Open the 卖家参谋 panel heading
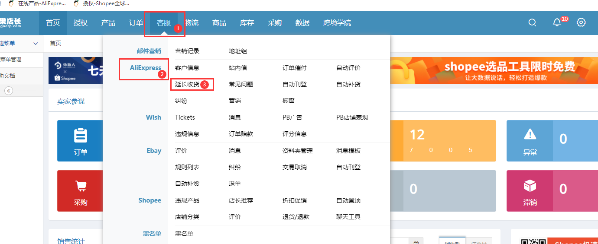Image resolution: width=598 pixels, height=244 pixels. (x=71, y=101)
